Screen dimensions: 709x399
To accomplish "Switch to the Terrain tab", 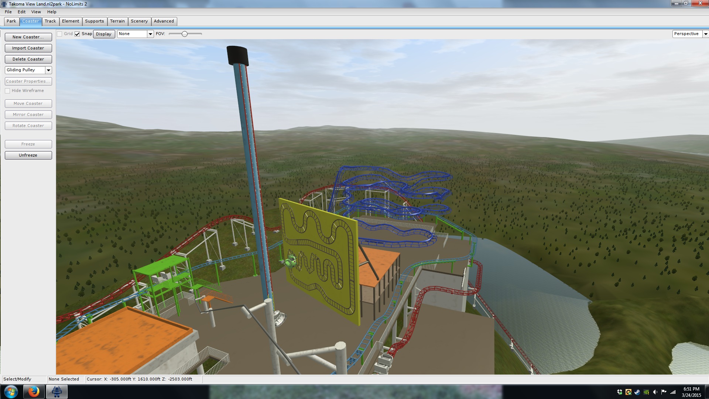I will [117, 21].
